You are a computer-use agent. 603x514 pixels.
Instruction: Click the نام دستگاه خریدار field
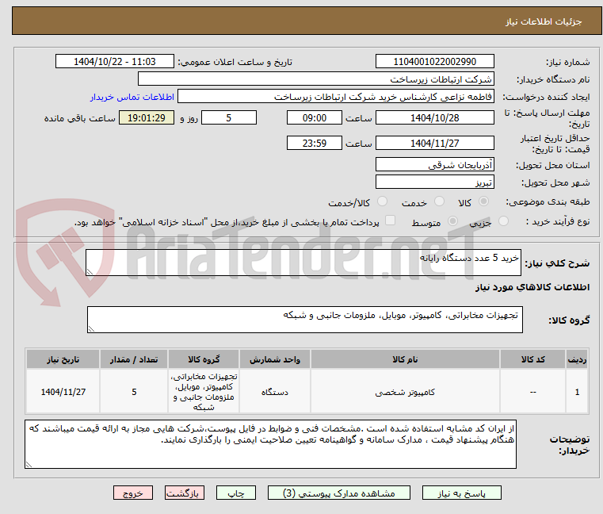tap(315, 79)
